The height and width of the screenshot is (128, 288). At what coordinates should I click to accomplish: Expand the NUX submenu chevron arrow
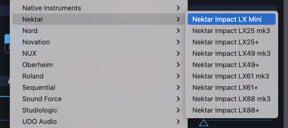(x=178, y=54)
